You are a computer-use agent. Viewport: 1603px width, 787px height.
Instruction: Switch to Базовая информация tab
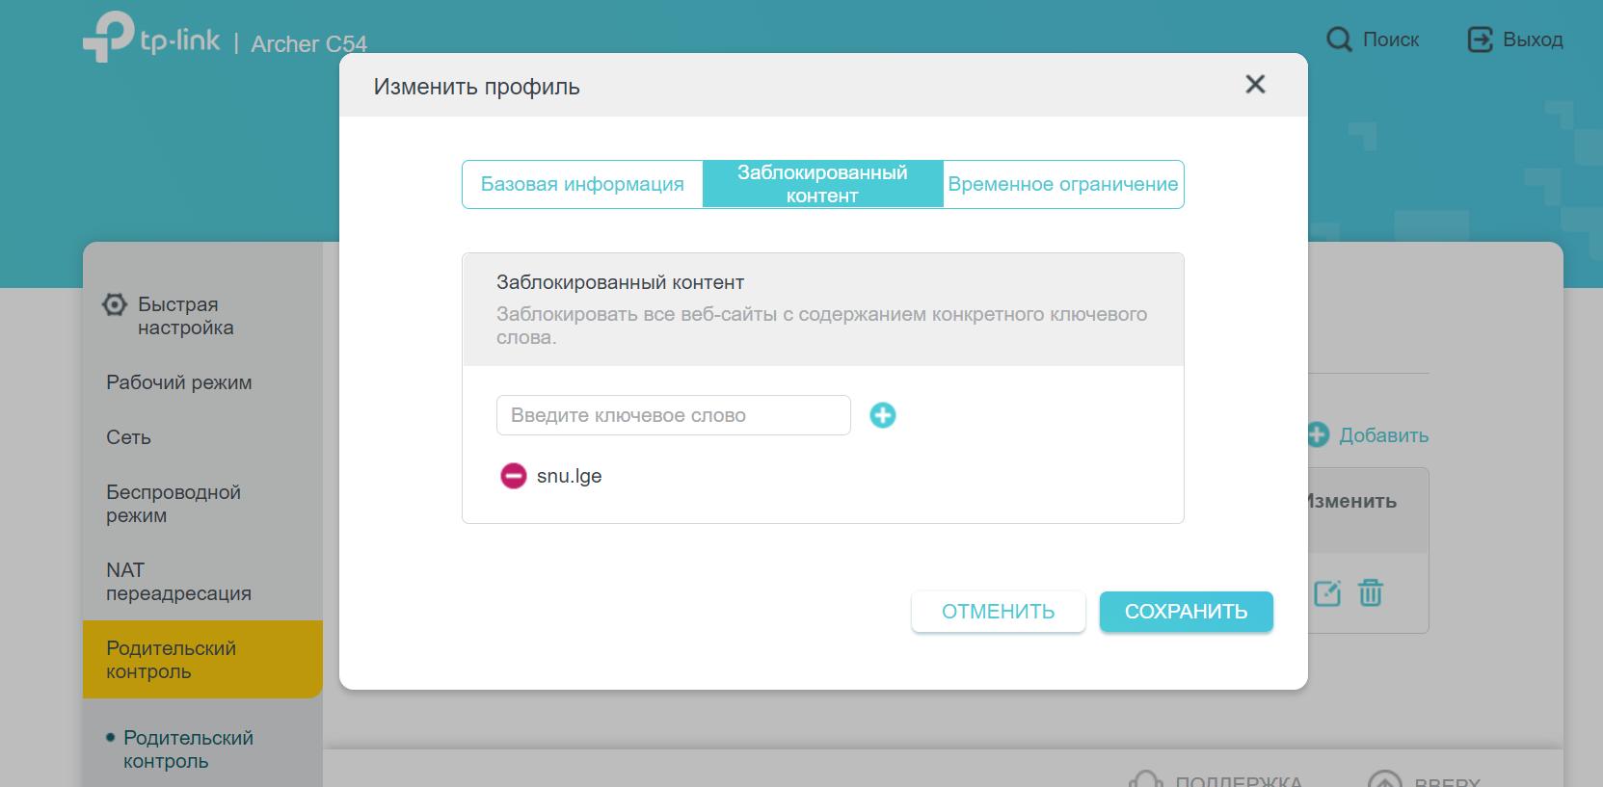click(x=582, y=184)
